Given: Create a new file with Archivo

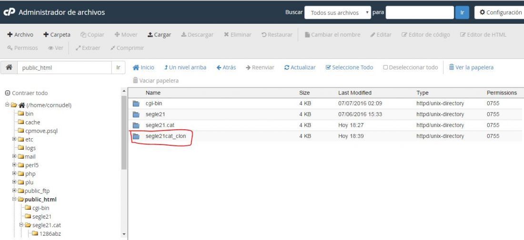Looking at the screenshot, I should tap(20, 35).
